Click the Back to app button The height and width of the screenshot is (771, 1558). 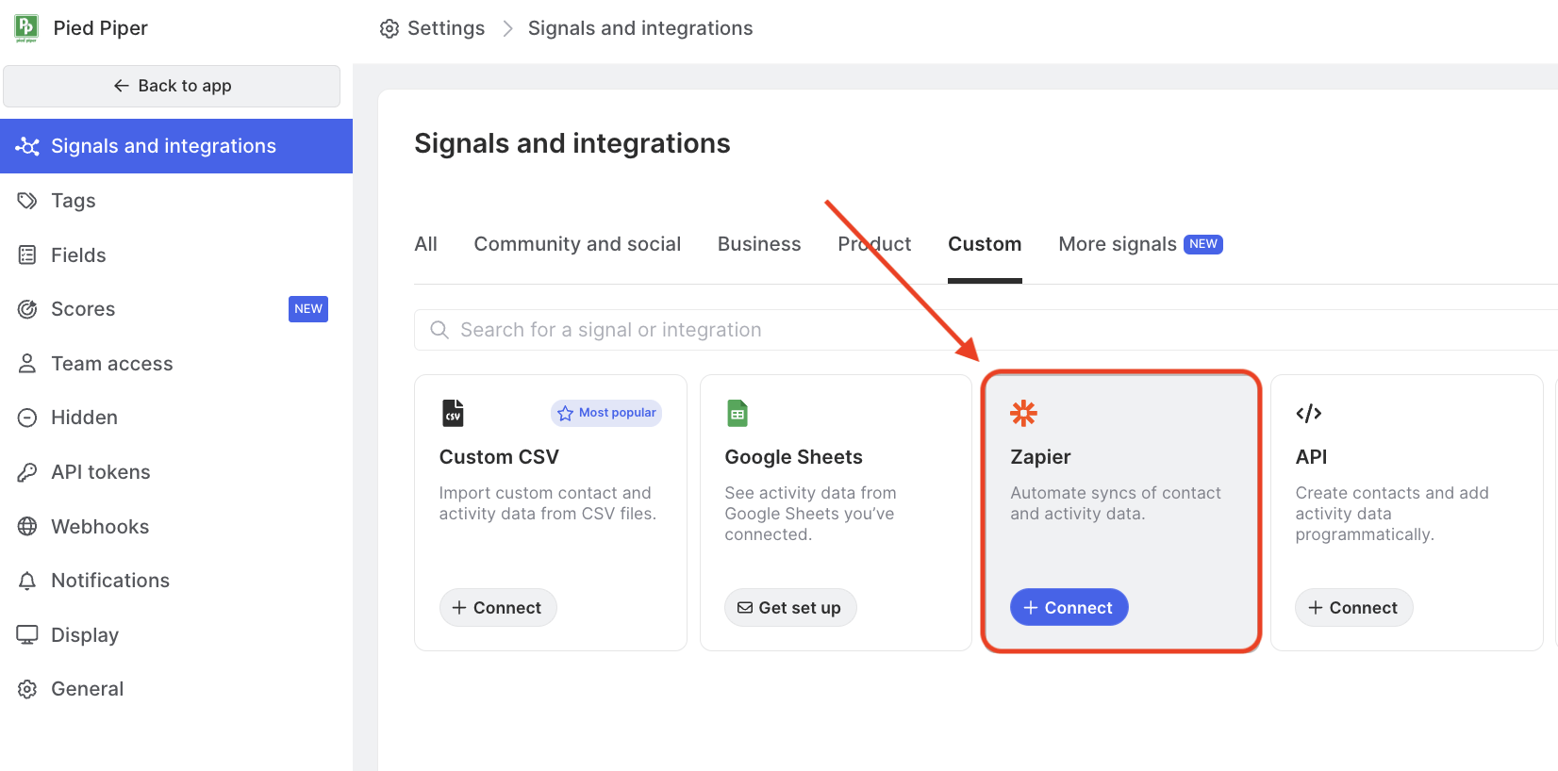coord(172,86)
